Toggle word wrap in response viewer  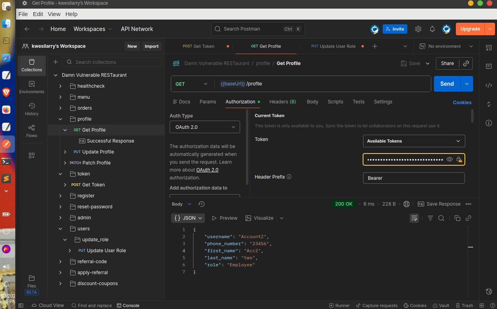click(x=414, y=218)
